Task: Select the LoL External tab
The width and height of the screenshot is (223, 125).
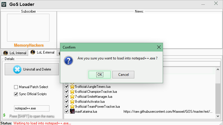Action: (42, 52)
